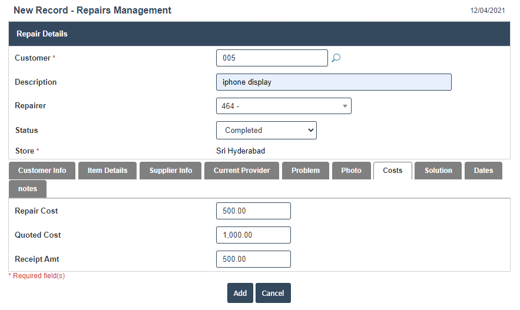This screenshot has height=310, width=520.
Task: Select the Supplier Info tab
Action: 171,171
